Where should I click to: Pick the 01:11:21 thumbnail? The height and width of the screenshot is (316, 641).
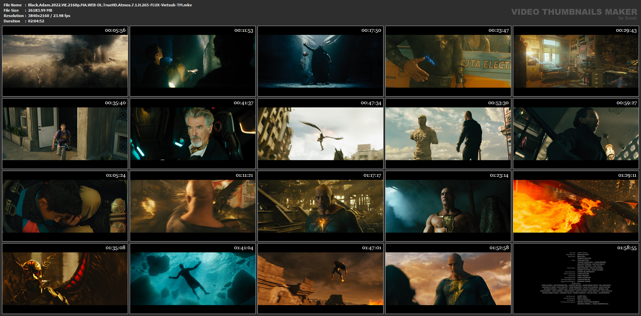tap(193, 206)
